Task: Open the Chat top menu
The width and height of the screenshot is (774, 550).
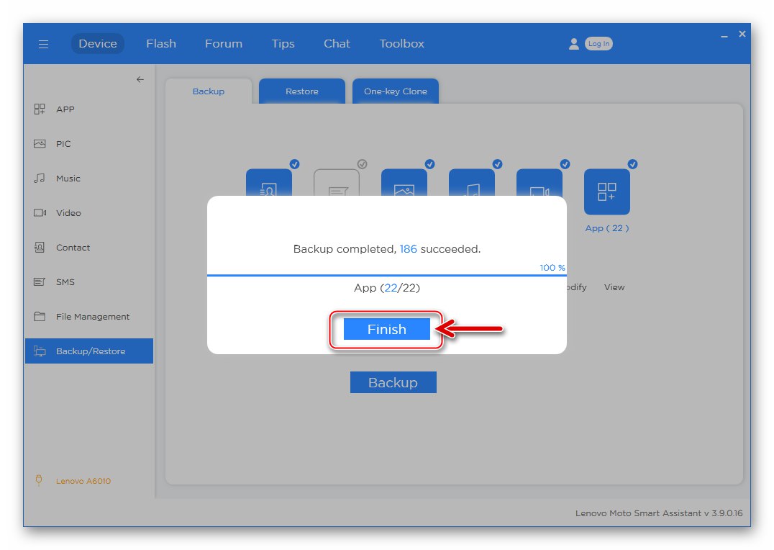Action: pyautogui.click(x=337, y=43)
